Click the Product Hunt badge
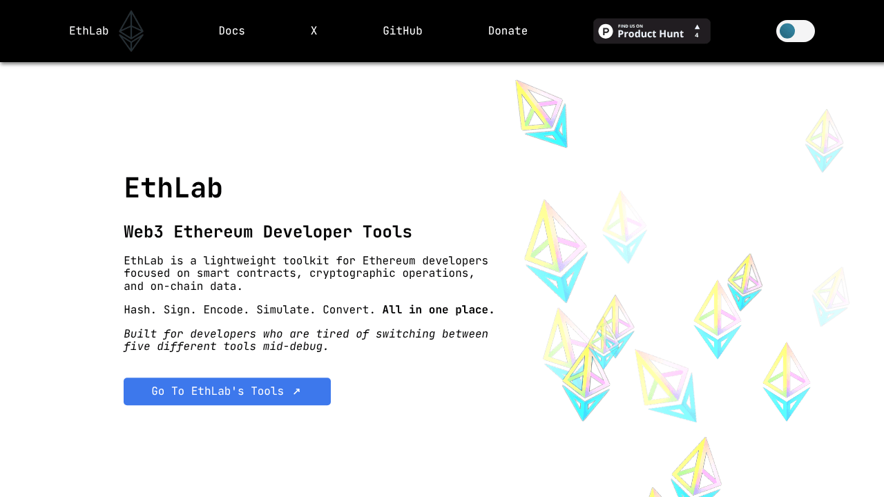The width and height of the screenshot is (884, 497). pos(652,31)
